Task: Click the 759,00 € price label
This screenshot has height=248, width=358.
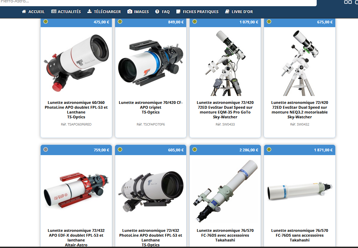Action: pos(101,150)
